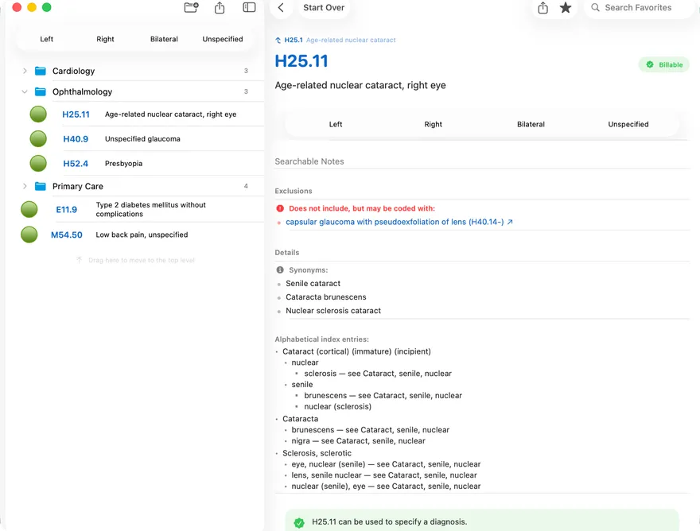Collapse the Ophthalmology folder chevron
700x531 pixels.
click(x=25, y=92)
